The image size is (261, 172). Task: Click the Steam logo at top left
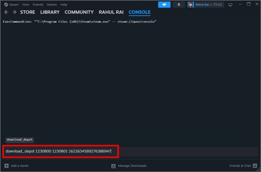(5, 4)
